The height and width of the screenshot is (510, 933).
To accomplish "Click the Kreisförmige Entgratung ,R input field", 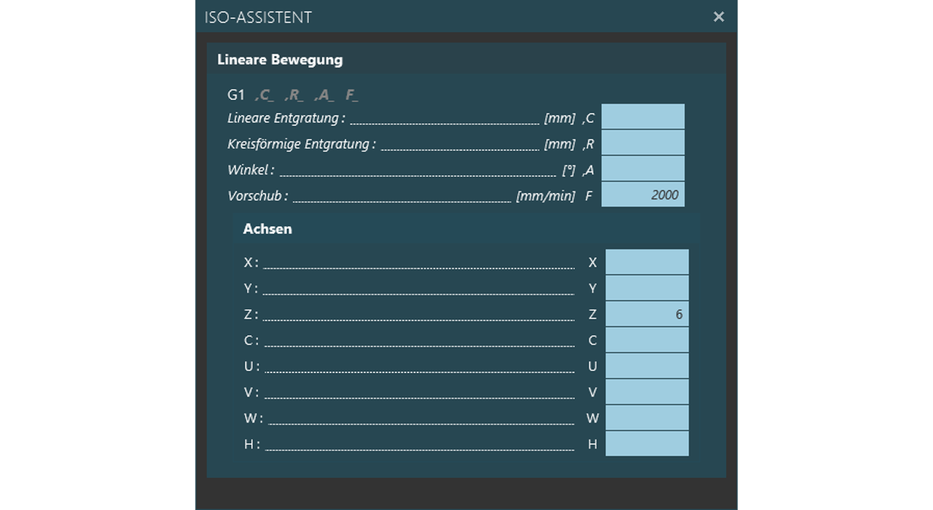I will [x=642, y=143].
